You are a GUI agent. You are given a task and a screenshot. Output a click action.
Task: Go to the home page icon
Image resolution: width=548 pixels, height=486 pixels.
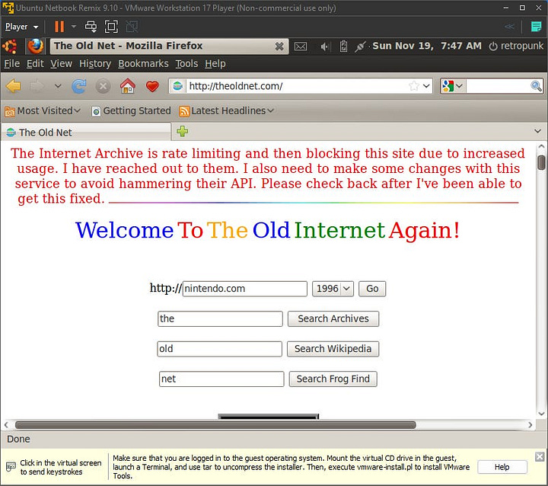coord(128,86)
